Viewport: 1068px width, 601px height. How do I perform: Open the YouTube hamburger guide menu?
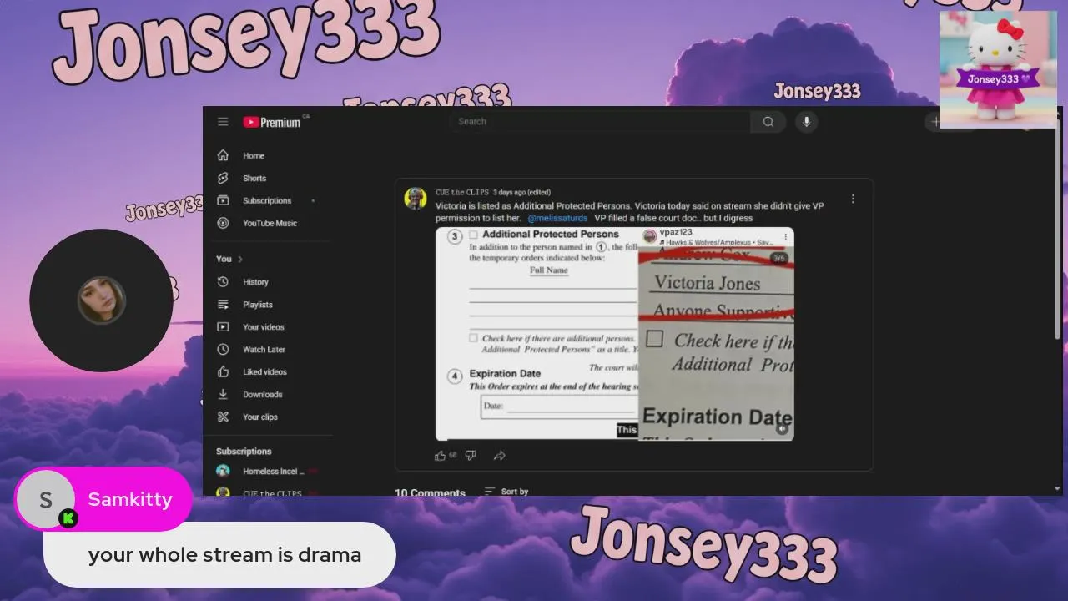pos(223,122)
